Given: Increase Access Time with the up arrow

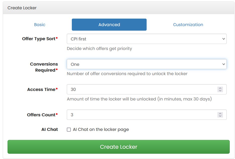Looking at the screenshot, I should 220,88.
